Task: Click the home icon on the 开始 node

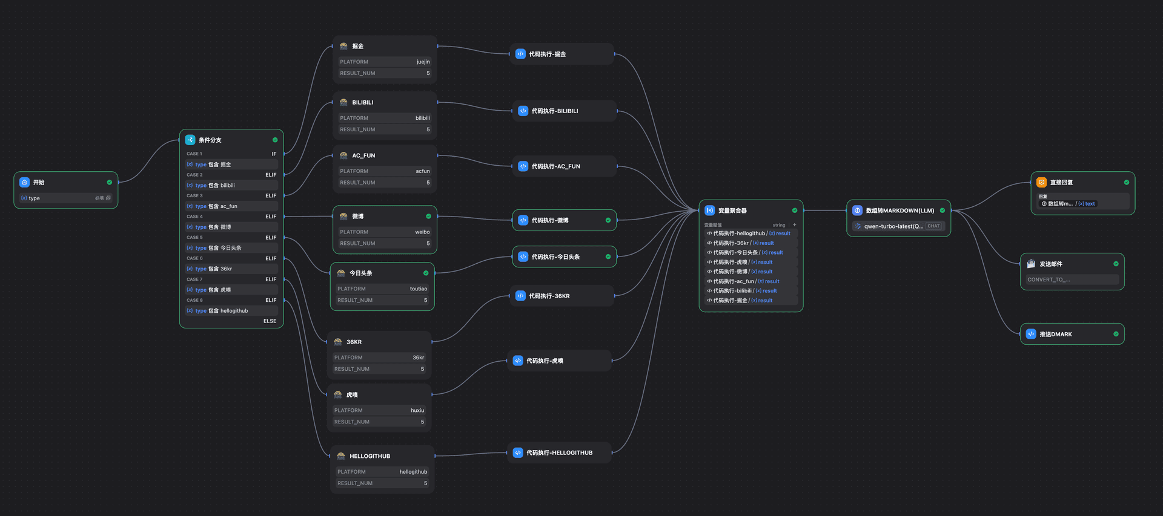Action: point(24,182)
